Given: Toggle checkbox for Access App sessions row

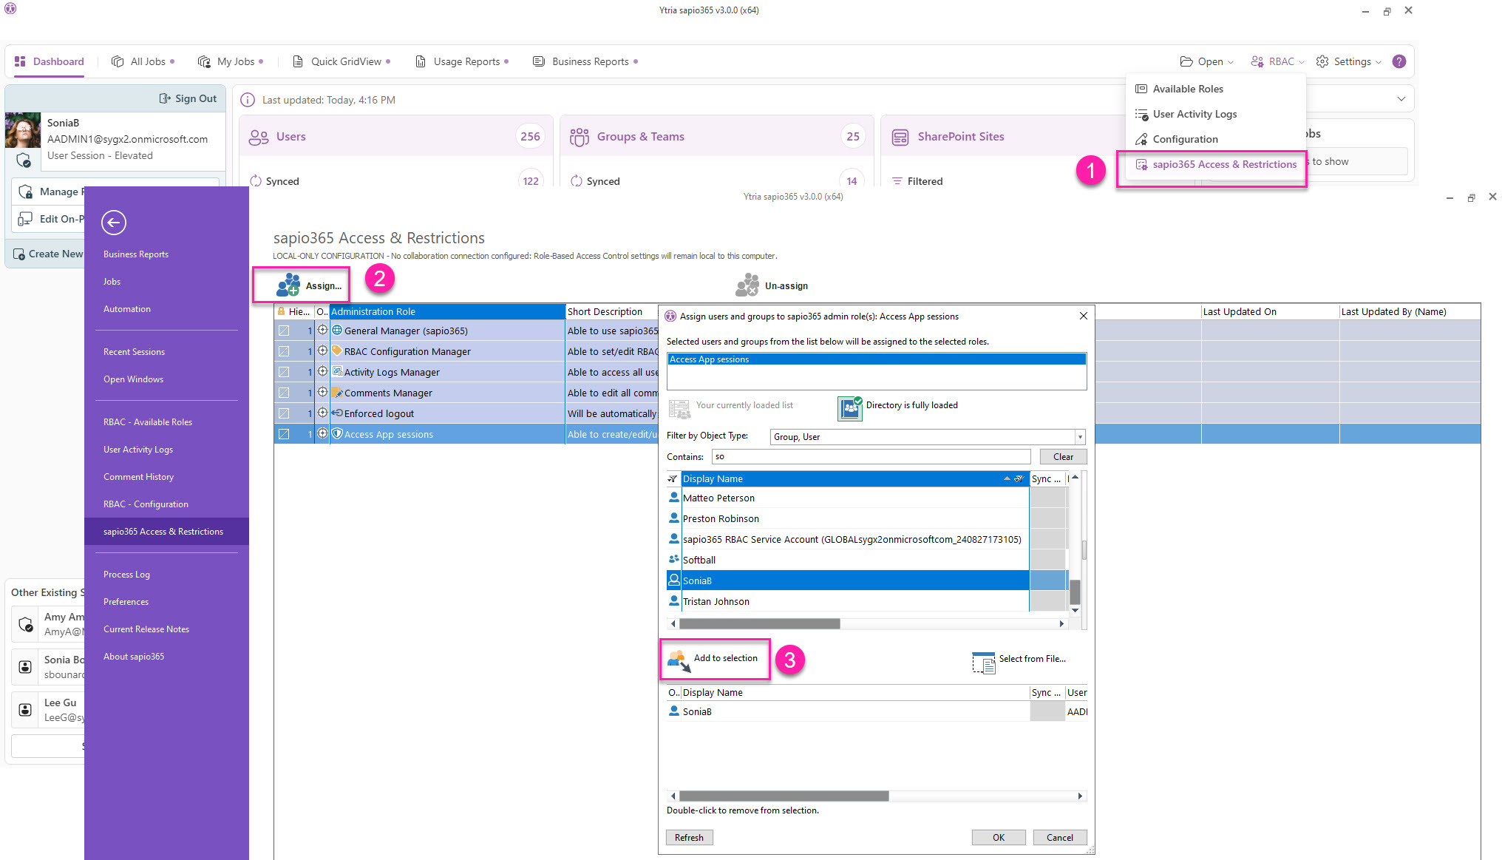Looking at the screenshot, I should point(284,434).
